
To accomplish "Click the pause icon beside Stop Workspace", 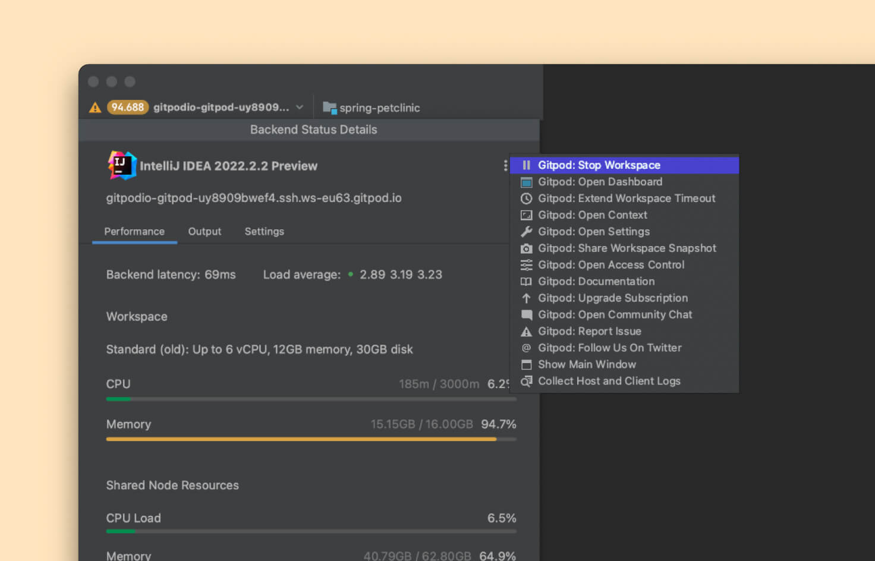I will [526, 165].
